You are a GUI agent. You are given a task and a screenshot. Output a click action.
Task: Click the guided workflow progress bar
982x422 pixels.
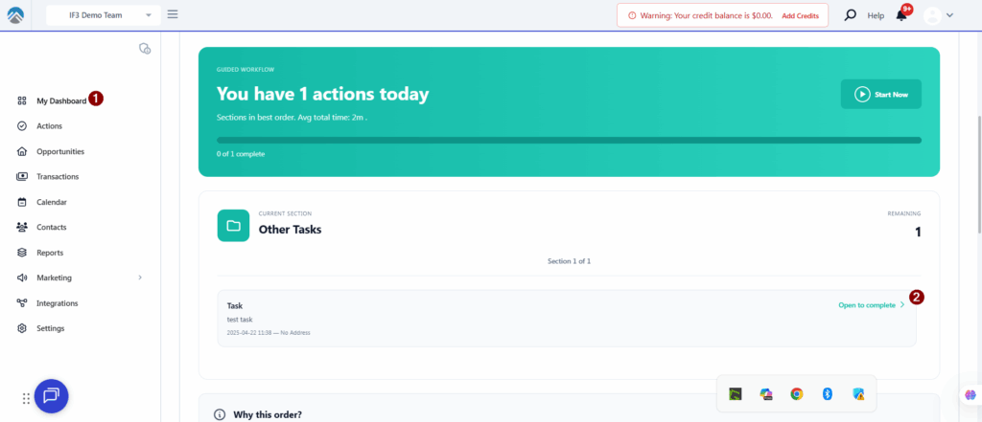pos(569,140)
